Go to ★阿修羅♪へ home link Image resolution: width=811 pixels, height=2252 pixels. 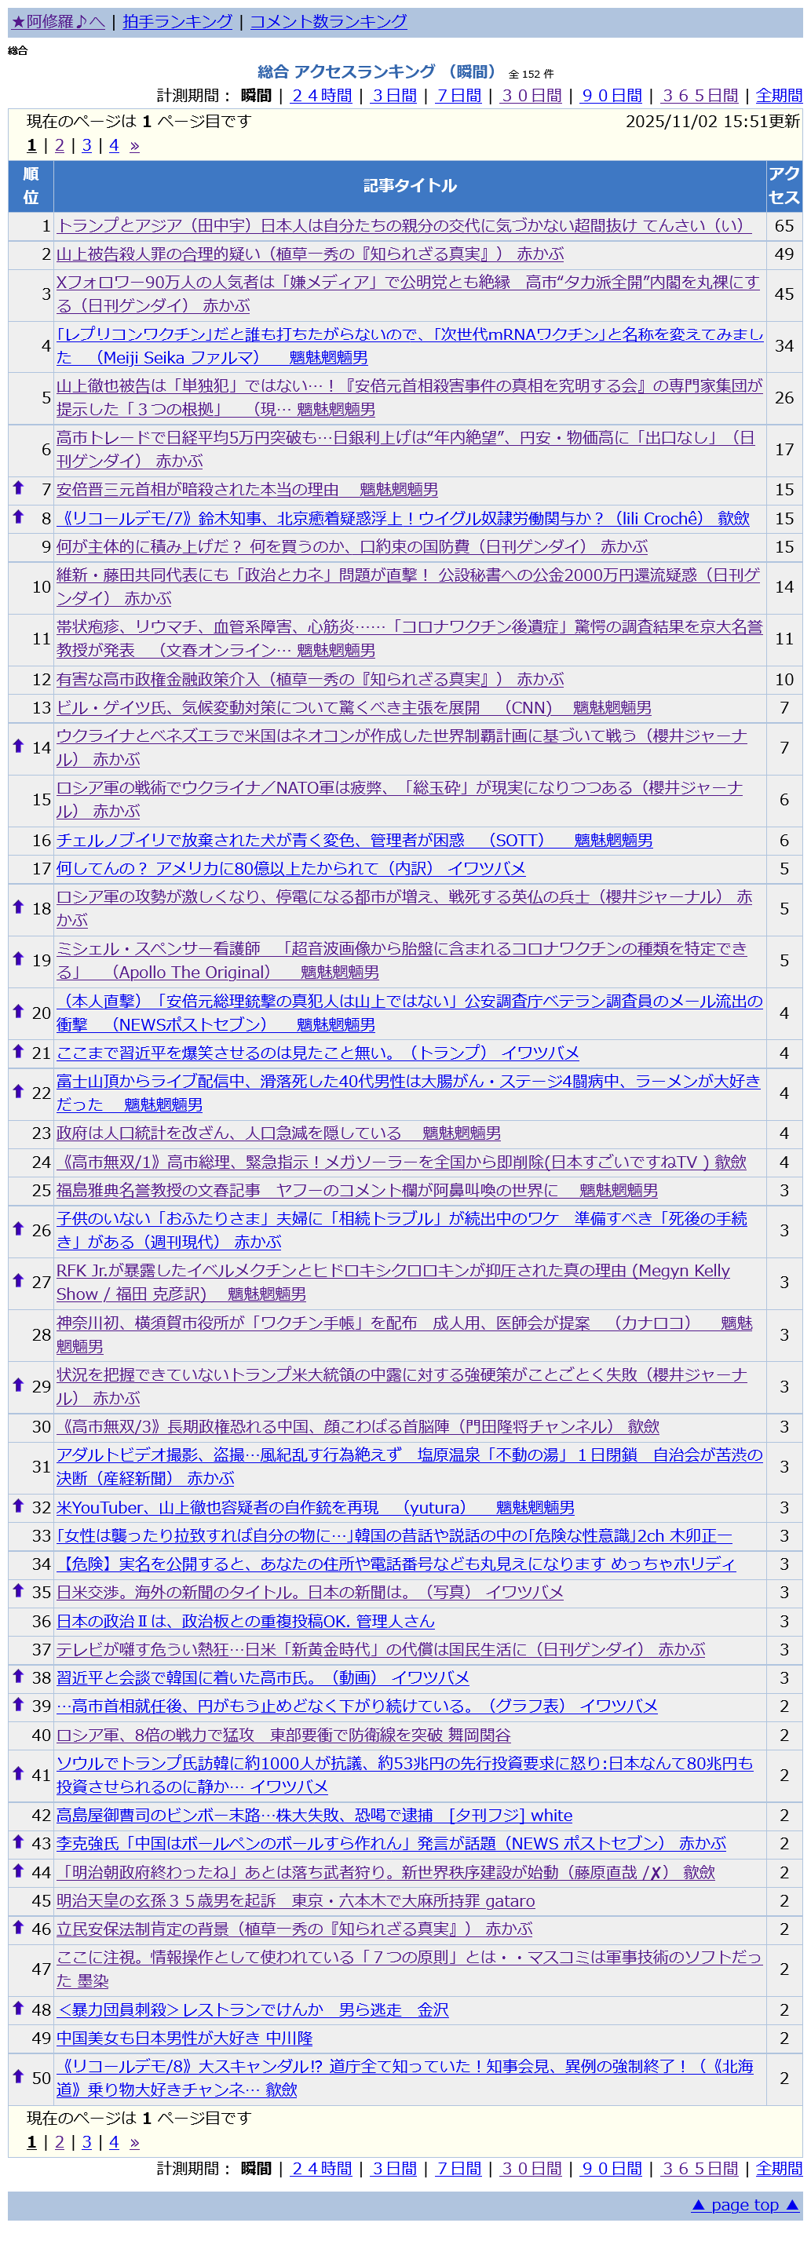pos(57,21)
